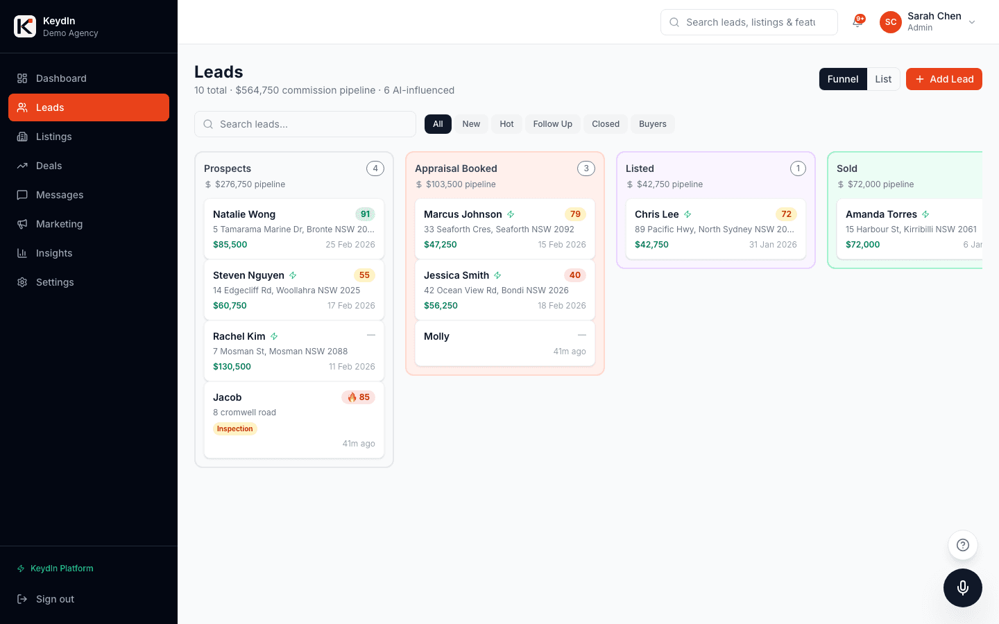Enable the Hot leads filter
The height and width of the screenshot is (624, 999).
pos(506,123)
